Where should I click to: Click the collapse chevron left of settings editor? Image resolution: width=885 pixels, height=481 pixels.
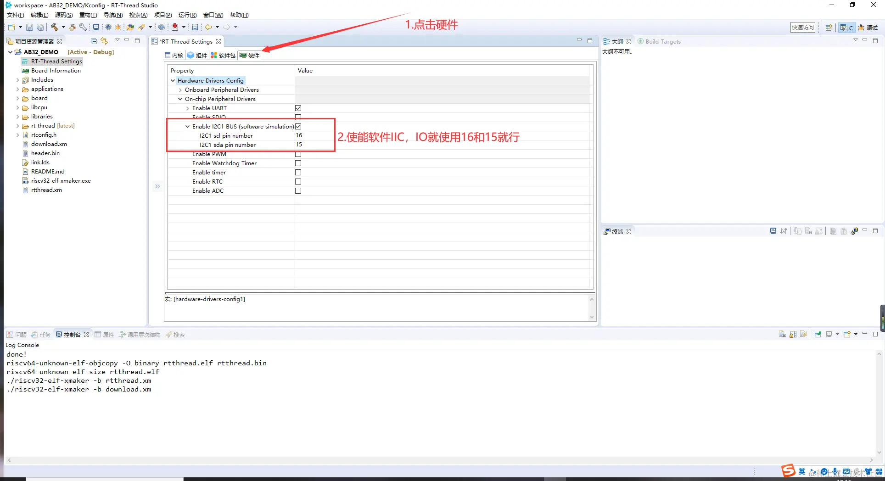[157, 186]
